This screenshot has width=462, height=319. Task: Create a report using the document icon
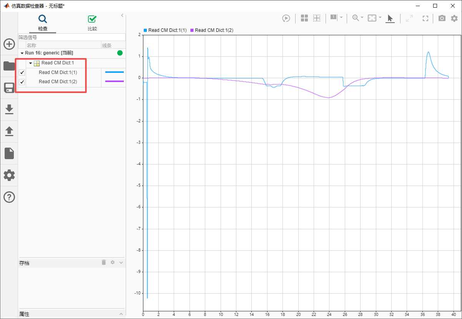[9, 153]
